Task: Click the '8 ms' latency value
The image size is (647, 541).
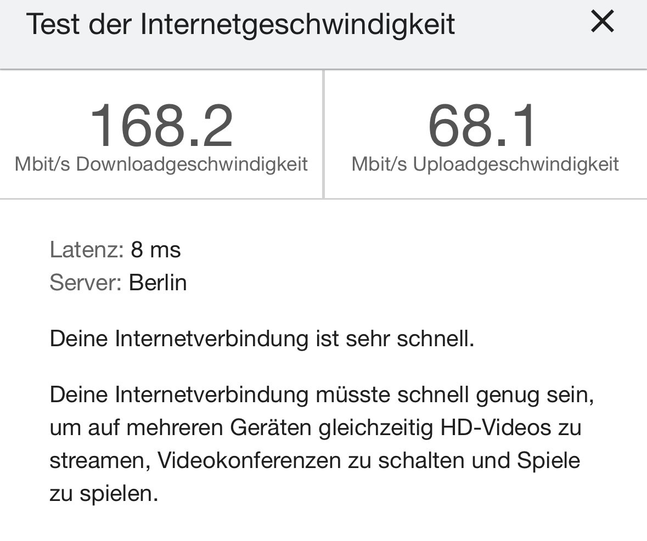Action: (x=156, y=250)
